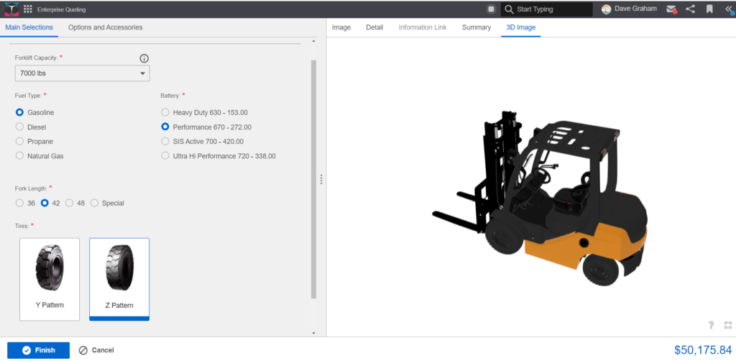This screenshot has width=736, height=361.
Task: Click the 3D viewer help question icon
Action: point(711,325)
